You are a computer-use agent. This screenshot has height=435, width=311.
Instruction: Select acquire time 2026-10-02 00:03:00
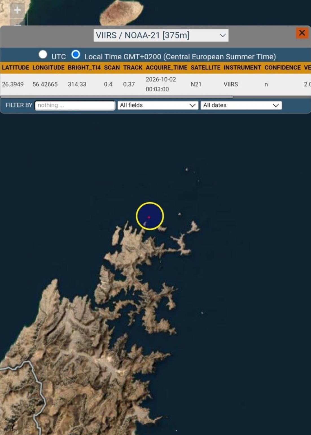pyautogui.click(x=161, y=84)
